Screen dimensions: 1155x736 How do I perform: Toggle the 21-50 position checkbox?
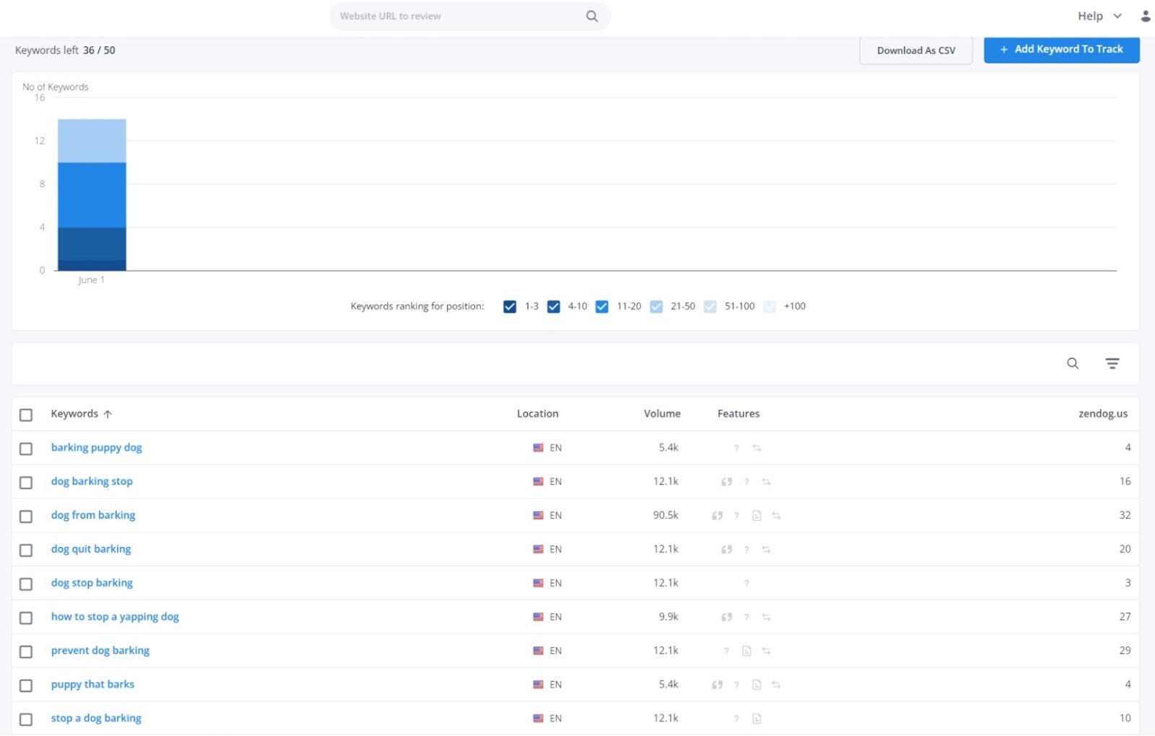click(656, 306)
